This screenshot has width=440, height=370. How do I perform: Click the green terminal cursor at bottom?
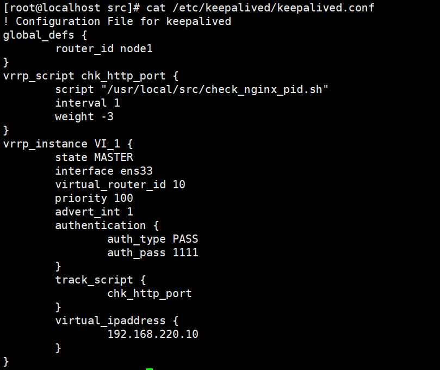tap(150, 369)
